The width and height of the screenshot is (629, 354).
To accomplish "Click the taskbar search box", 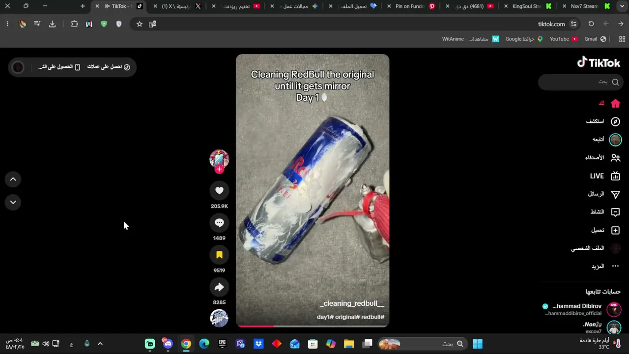I will coord(423,344).
